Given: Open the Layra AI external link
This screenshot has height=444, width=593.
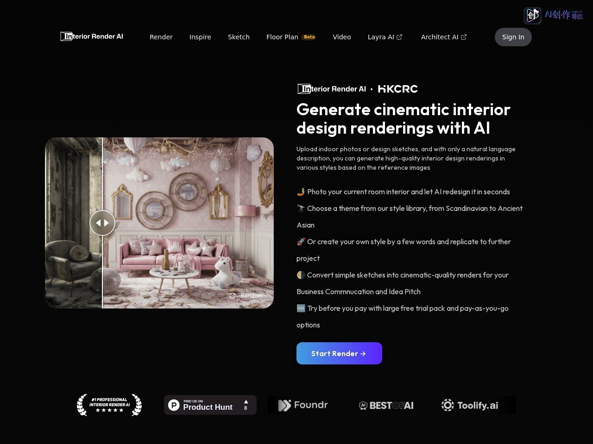Looking at the screenshot, I should coord(385,37).
